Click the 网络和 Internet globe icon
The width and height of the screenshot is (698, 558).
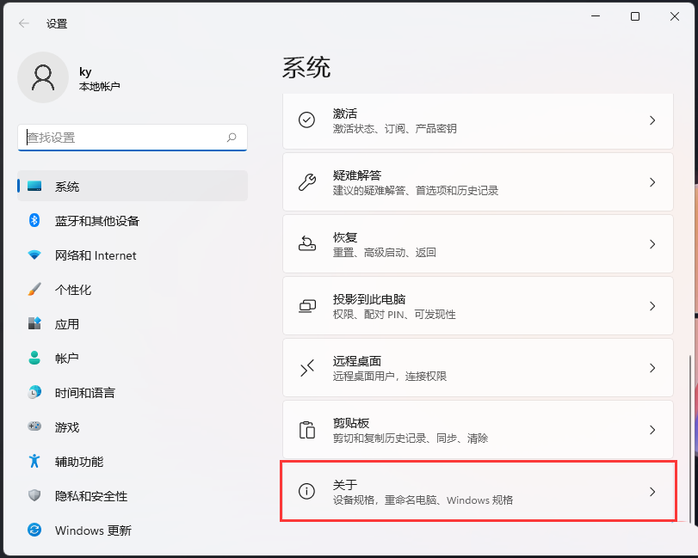tap(33, 255)
